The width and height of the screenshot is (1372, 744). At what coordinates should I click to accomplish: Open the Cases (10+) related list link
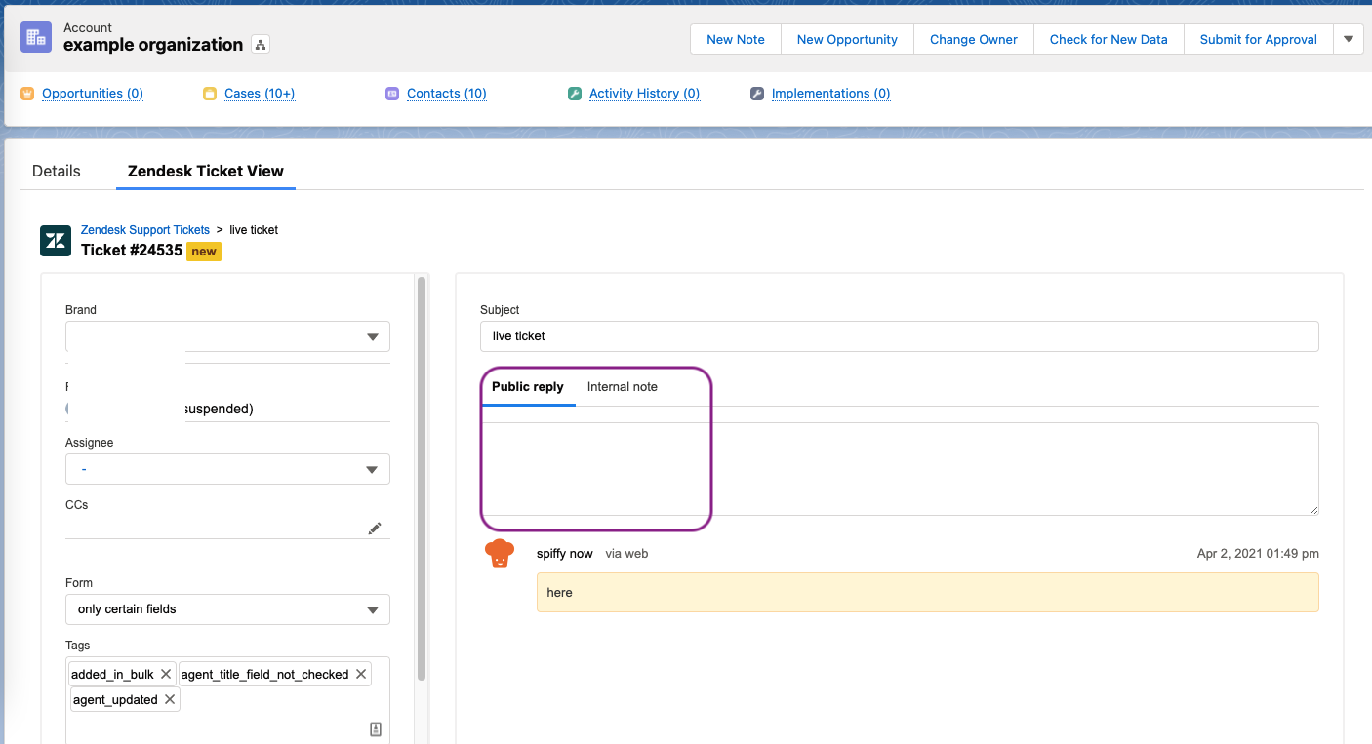(x=259, y=94)
